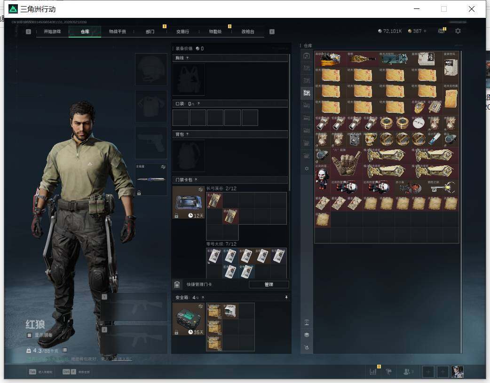Click the empty backpack slot
This screenshot has height=383, width=490.
tap(189, 156)
